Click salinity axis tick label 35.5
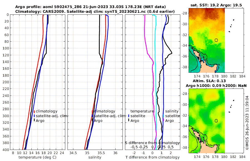Image resolution: width=250 pixels, height=161 pixels. point(101,153)
